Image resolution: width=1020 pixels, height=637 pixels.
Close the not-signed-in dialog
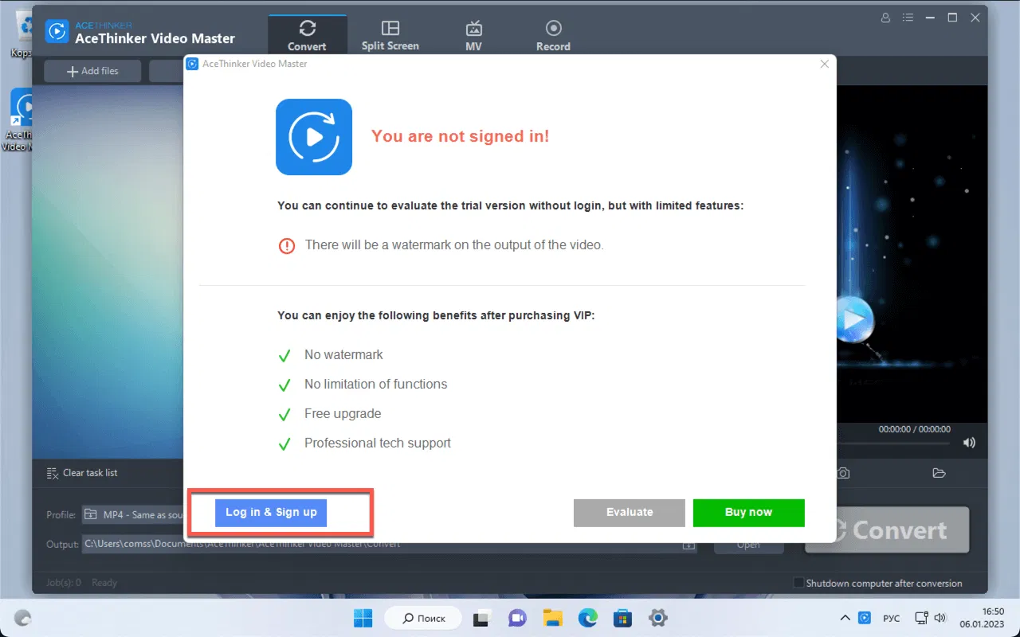pyautogui.click(x=825, y=64)
